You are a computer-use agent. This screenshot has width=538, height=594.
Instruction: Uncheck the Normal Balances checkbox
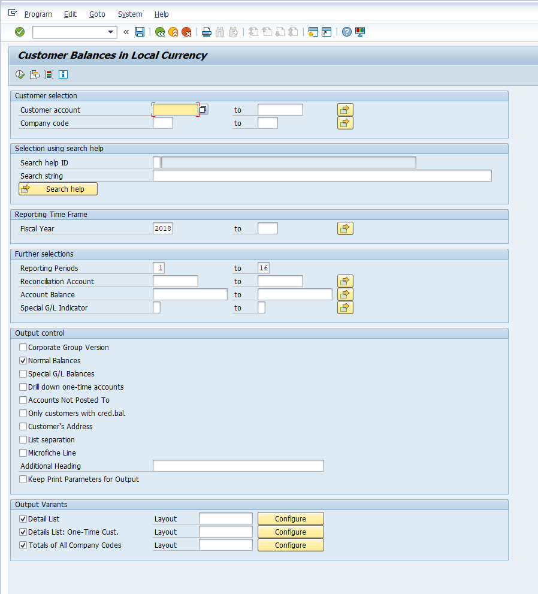(23, 361)
